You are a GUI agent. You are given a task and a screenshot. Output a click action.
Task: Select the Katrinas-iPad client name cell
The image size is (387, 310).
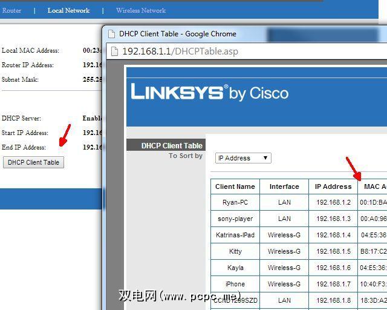pyautogui.click(x=235, y=235)
